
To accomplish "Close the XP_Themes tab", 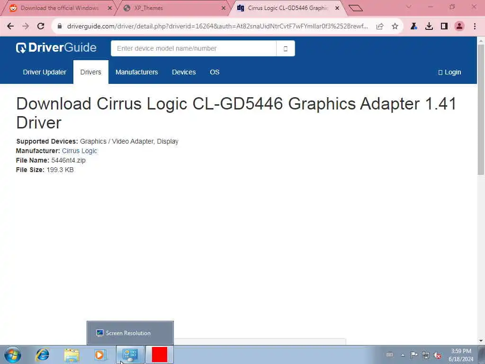I will (224, 9).
